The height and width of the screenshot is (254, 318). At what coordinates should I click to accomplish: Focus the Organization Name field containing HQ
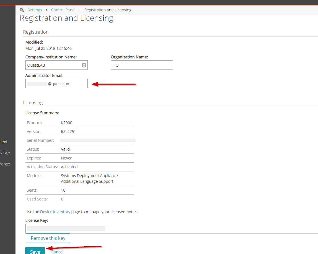[142, 65]
